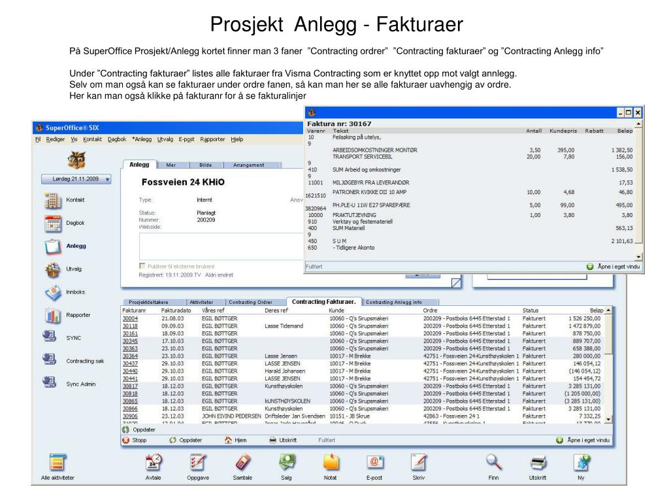Click Utskrift in the browser toolbar

point(283,440)
